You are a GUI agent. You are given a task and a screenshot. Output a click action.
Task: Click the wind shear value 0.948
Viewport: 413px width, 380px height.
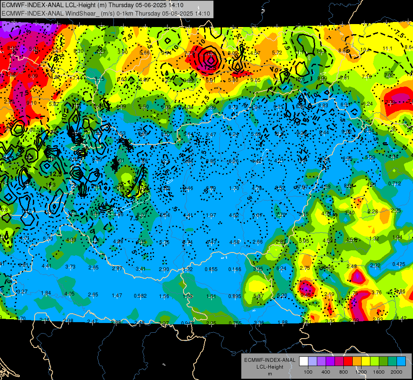[x=188, y=323]
